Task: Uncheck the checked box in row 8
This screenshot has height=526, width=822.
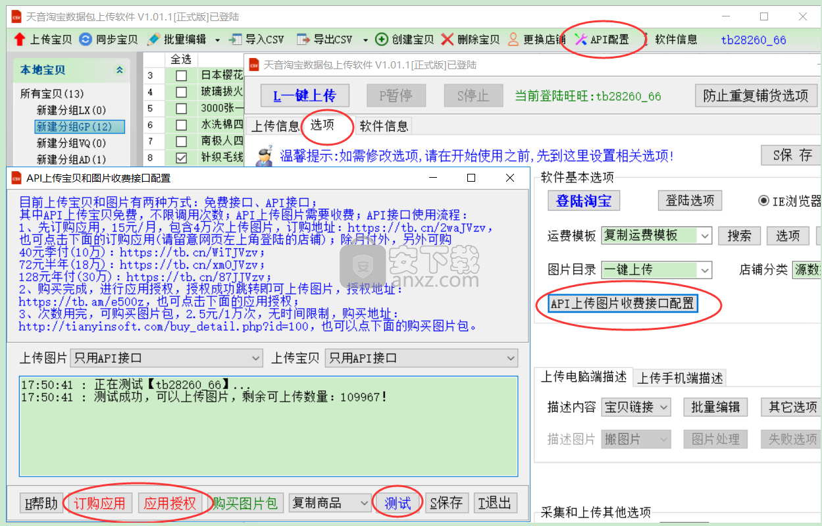Action: (181, 158)
